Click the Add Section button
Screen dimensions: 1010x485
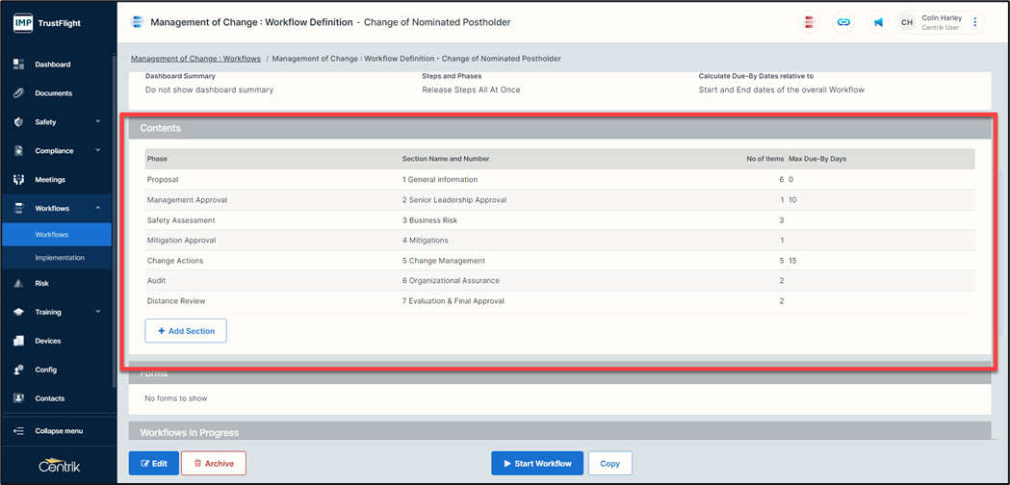(x=186, y=331)
